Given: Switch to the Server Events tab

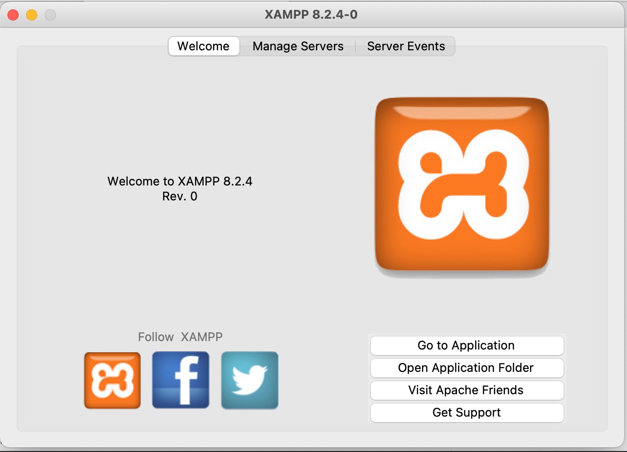Looking at the screenshot, I should tap(405, 46).
